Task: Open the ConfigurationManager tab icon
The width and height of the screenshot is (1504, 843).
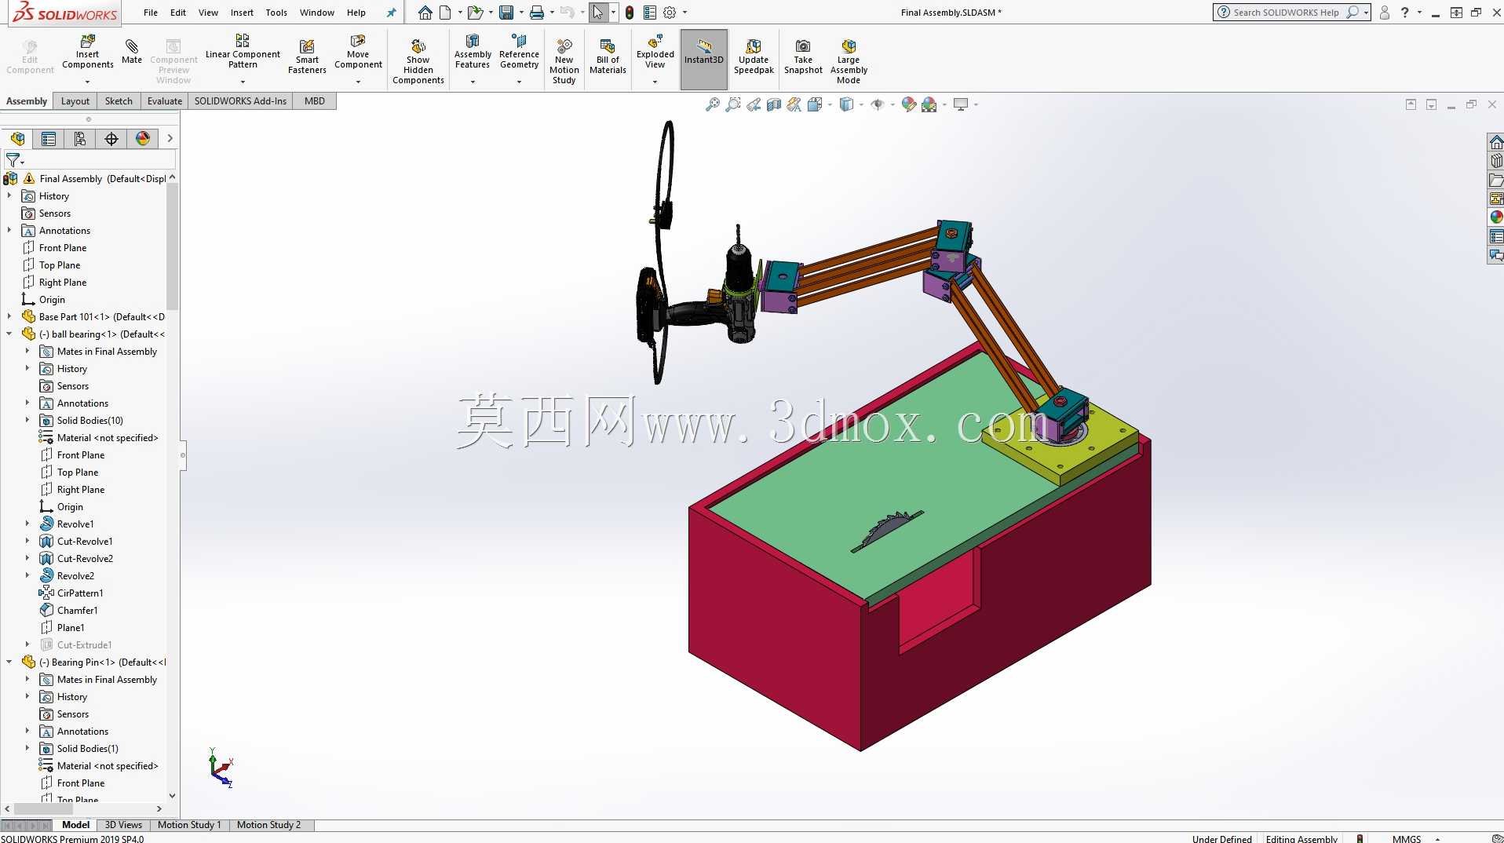Action: pyautogui.click(x=79, y=139)
